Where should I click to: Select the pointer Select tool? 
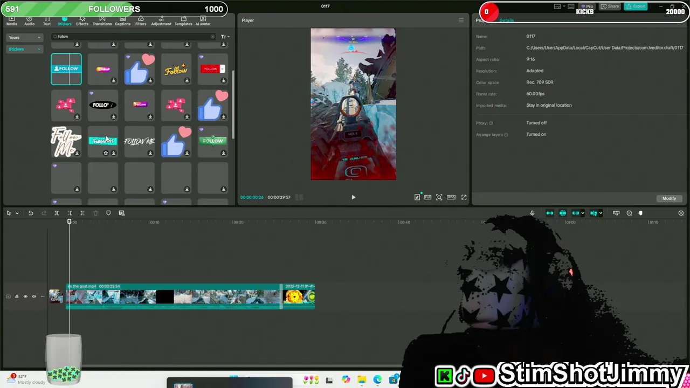[x=9, y=213]
